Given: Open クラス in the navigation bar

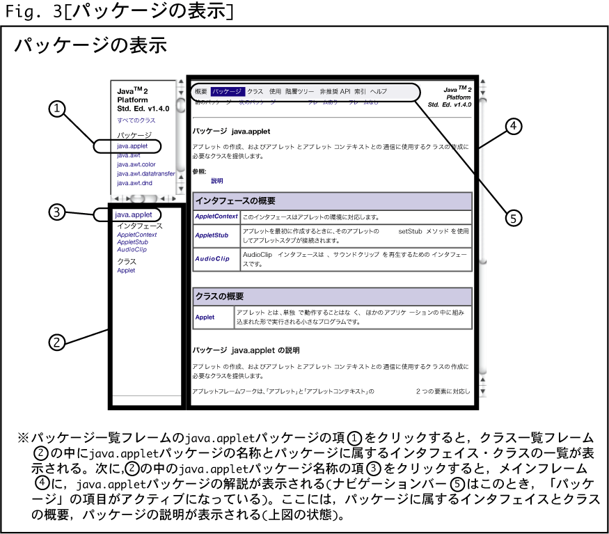Looking at the screenshot, I should click(255, 92).
